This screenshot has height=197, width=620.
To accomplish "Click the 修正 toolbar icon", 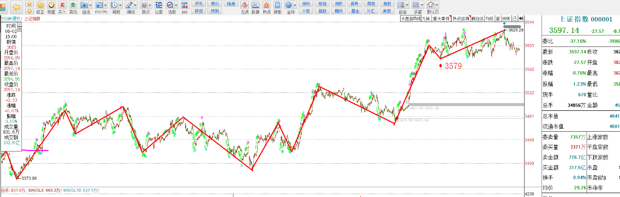I will pyautogui.click(x=40, y=7).
